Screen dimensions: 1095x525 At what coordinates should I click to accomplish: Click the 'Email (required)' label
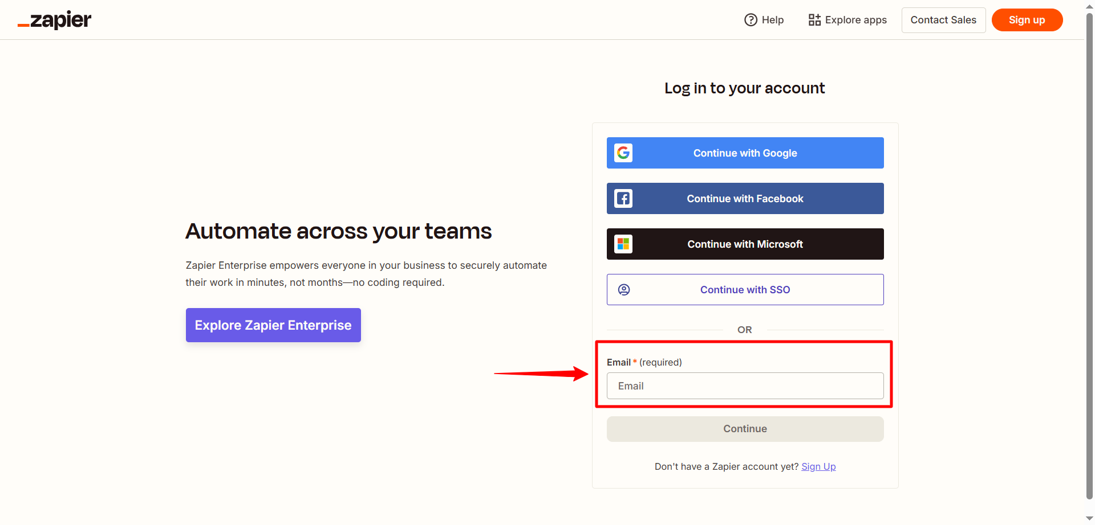[644, 362]
